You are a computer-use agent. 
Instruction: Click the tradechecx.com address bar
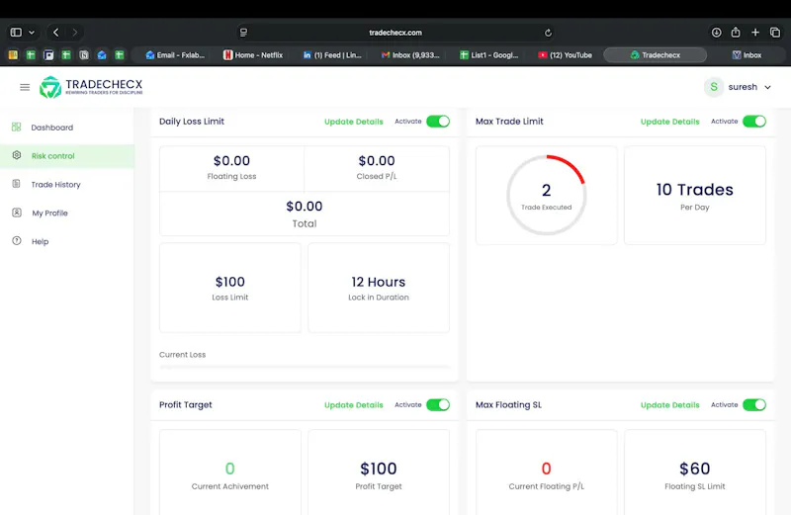tap(395, 33)
